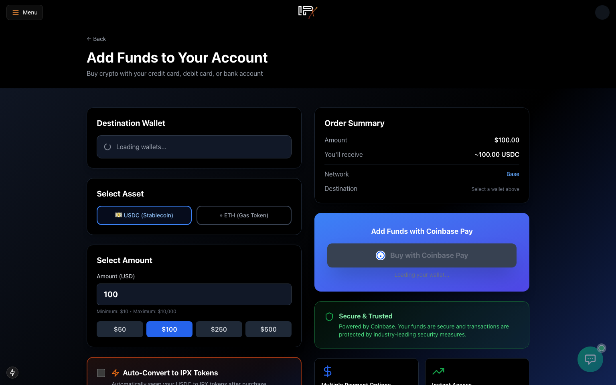Click the dollar sign payment options icon
616x385 pixels.
click(328, 371)
